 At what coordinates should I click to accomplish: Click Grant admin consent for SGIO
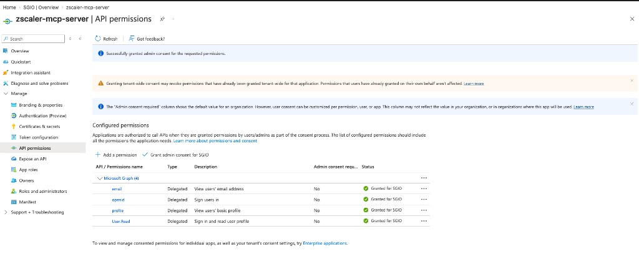click(x=176, y=155)
